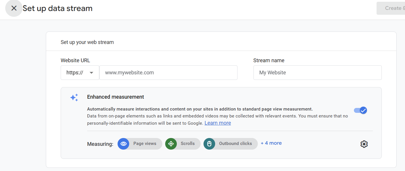This screenshot has height=171, width=405.
Task: Click the Outbound clicks mouse icon
Action: pos(209,144)
